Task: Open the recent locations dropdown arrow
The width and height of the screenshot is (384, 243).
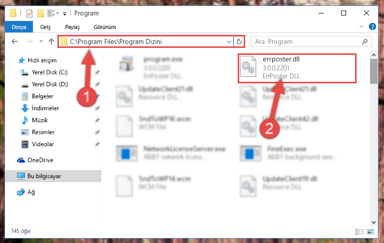Action: pos(41,41)
